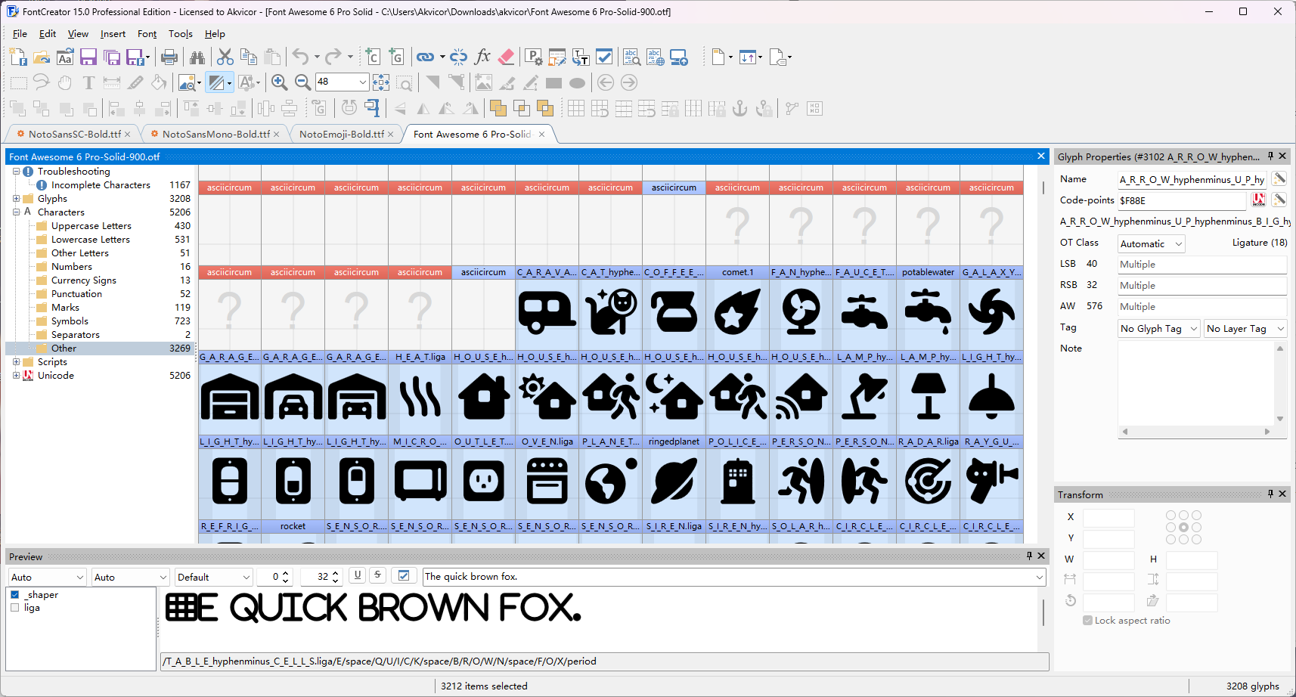Click the Zoom Out magnifier icon
This screenshot has height=697, width=1296.
tap(302, 82)
